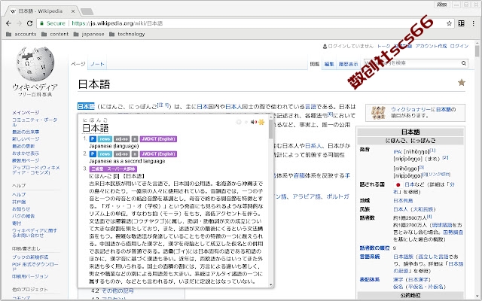Open 最近の出来事 sidebar link

tap(26, 132)
